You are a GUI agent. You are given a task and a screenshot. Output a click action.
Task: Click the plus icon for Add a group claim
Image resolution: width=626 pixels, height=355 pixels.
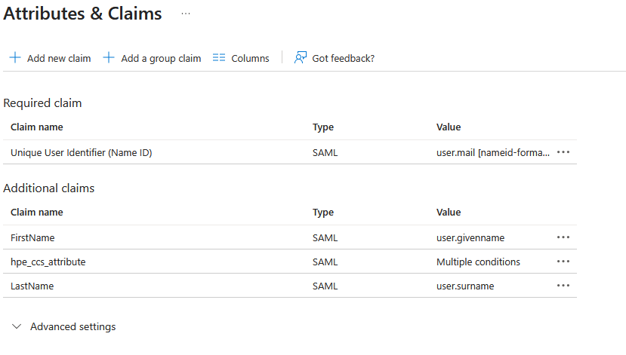click(109, 58)
